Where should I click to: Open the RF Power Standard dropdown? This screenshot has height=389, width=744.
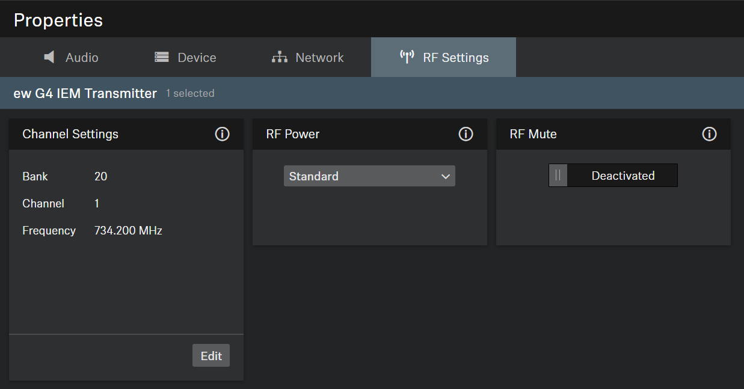369,176
